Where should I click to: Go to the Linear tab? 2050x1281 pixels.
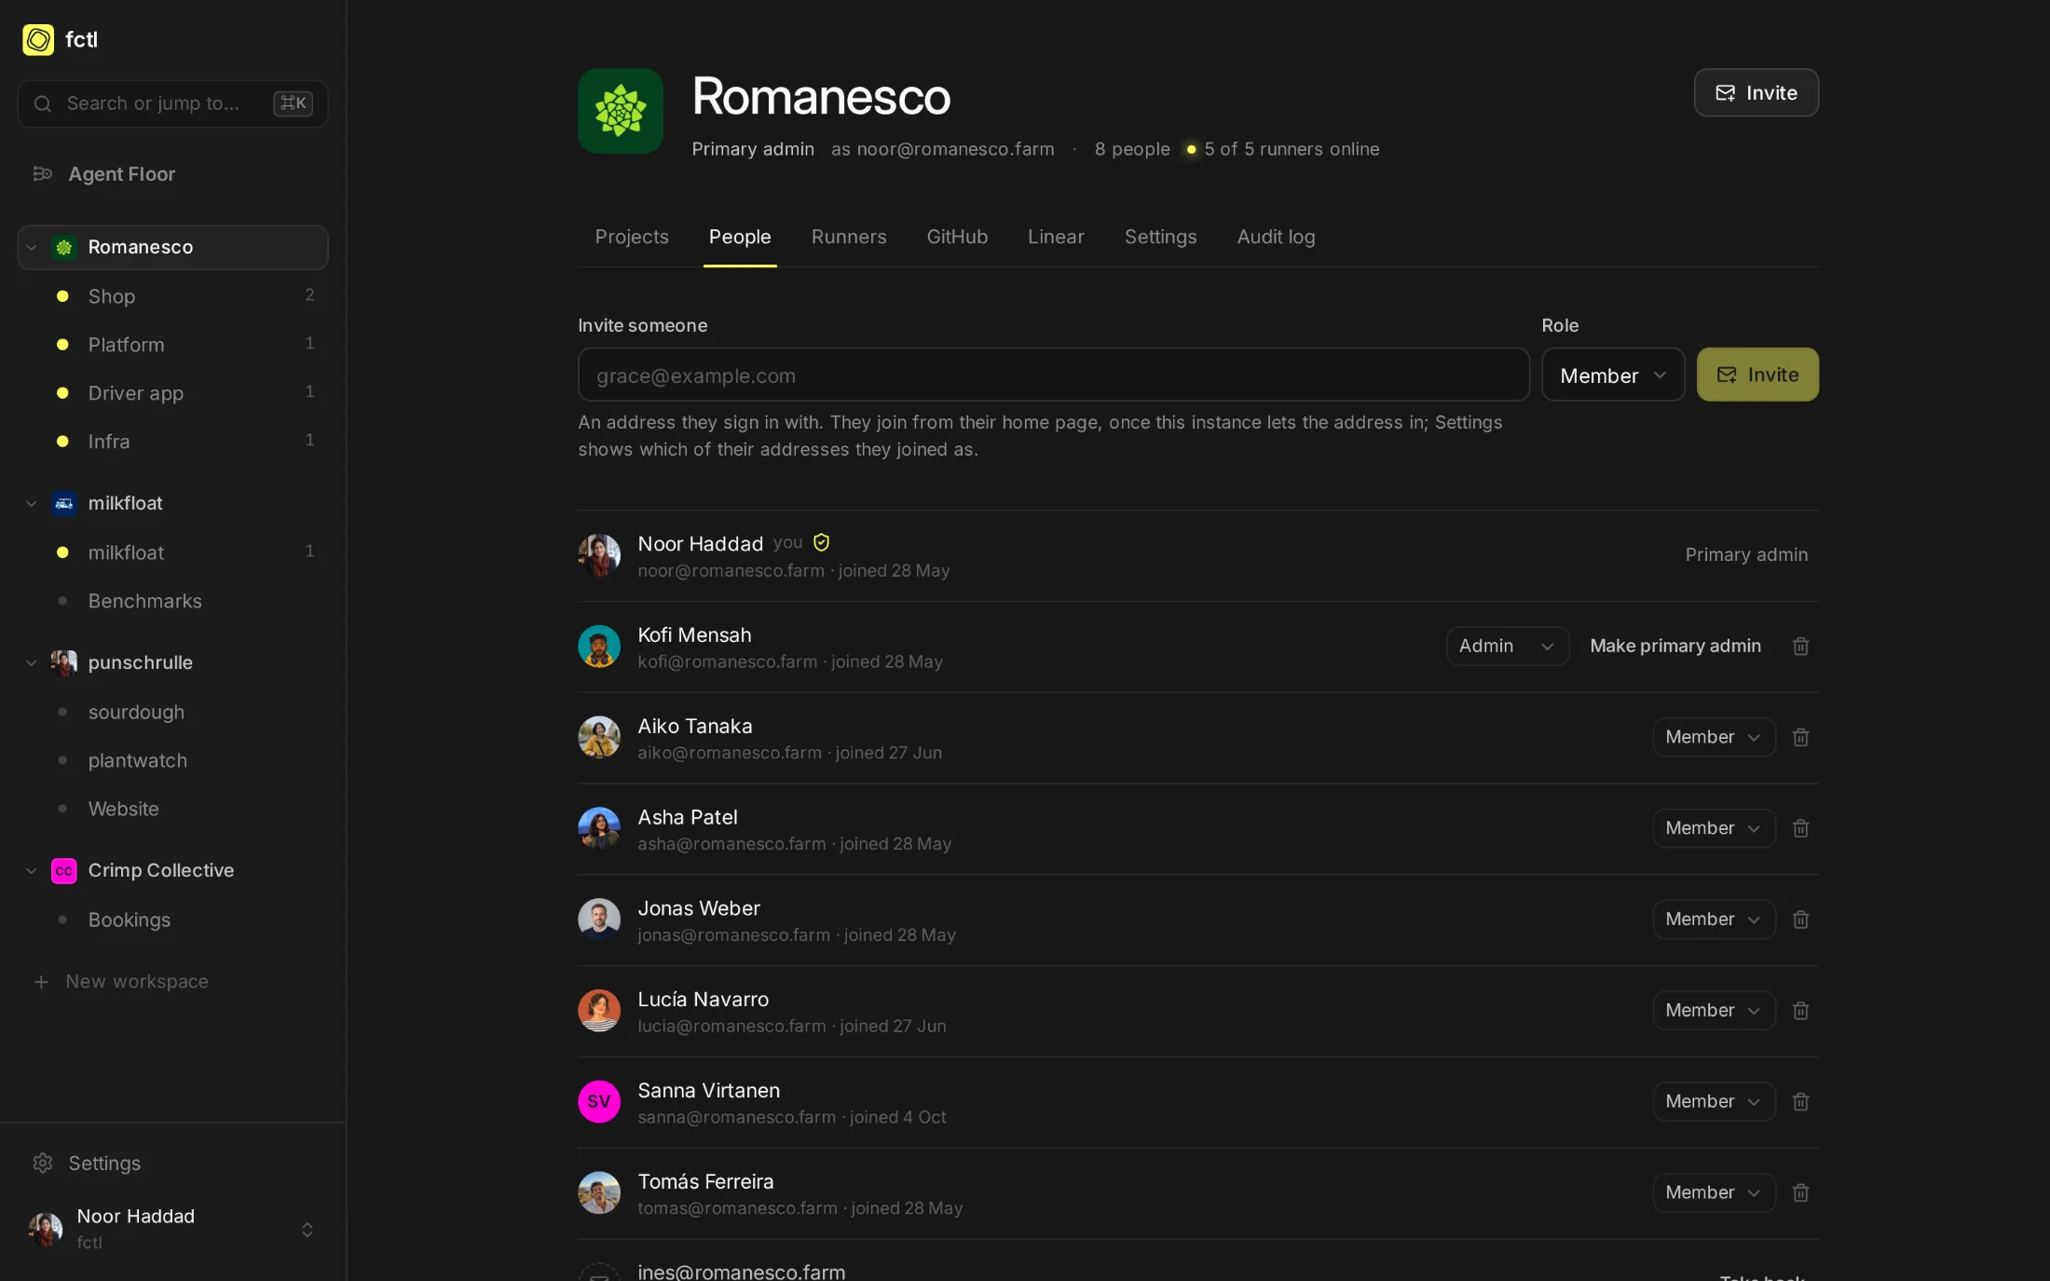click(x=1056, y=237)
